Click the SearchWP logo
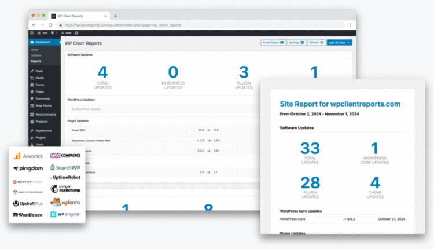 point(65,167)
